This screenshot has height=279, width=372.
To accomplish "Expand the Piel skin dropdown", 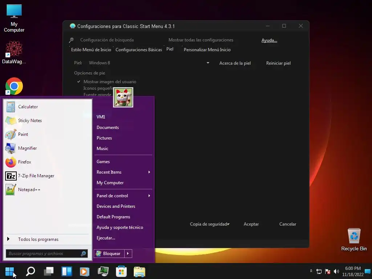I will click(x=208, y=63).
